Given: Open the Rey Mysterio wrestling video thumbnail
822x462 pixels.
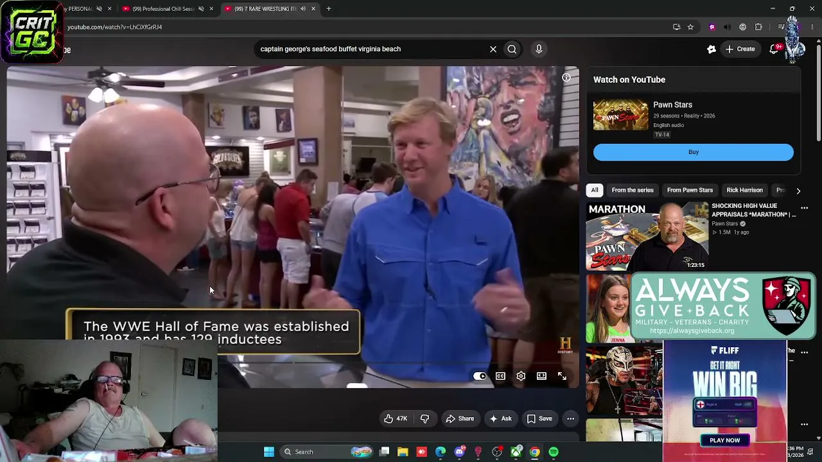Looking at the screenshot, I should point(624,380).
